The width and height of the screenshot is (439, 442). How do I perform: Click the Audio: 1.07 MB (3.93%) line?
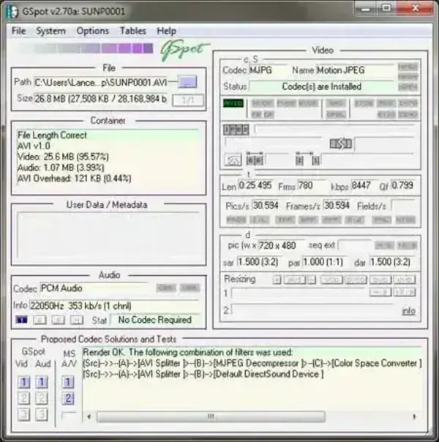point(61,168)
